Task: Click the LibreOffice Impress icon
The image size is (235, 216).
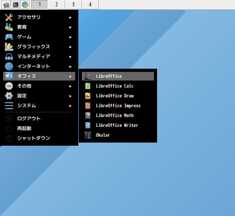Action: tap(88, 106)
